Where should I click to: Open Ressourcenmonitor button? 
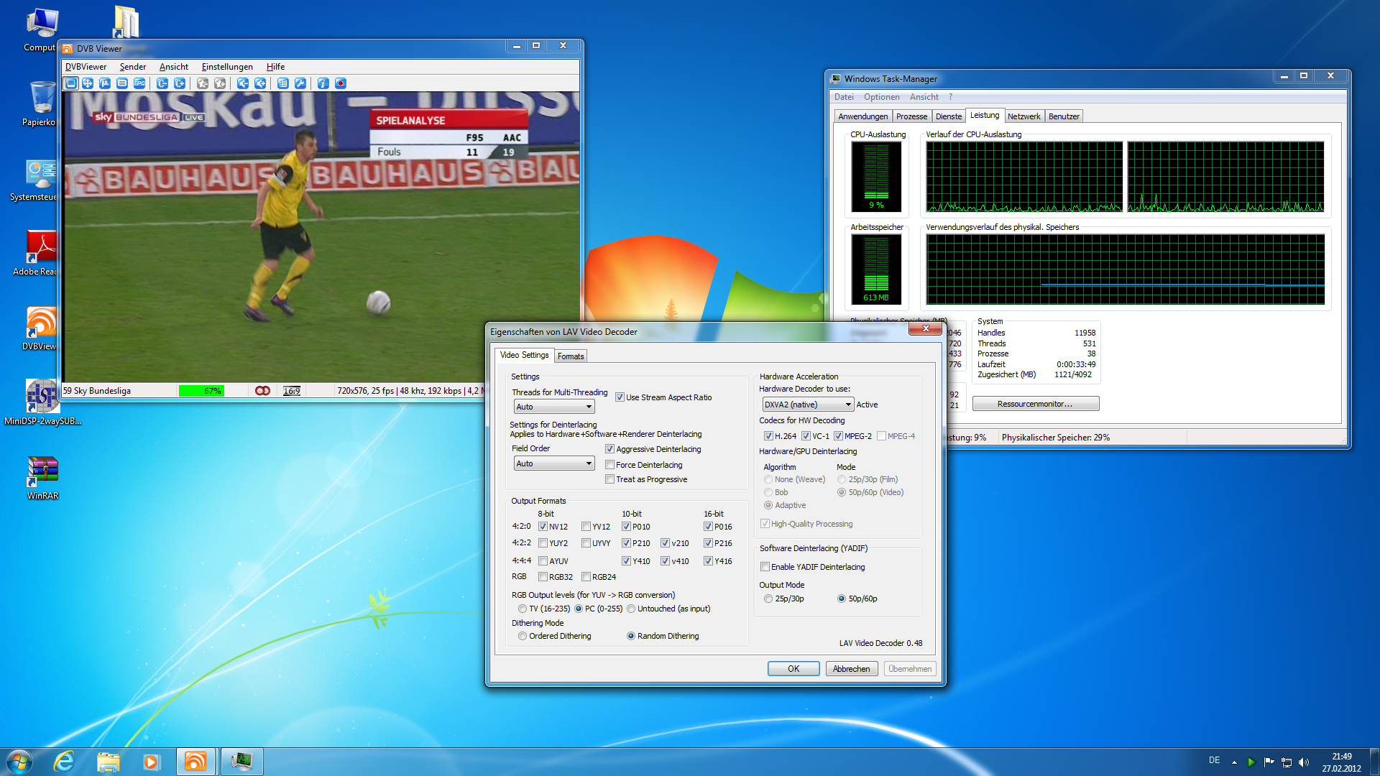(1035, 404)
